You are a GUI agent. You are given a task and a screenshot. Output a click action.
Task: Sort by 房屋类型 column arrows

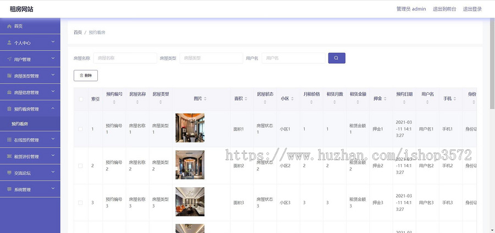(x=161, y=102)
